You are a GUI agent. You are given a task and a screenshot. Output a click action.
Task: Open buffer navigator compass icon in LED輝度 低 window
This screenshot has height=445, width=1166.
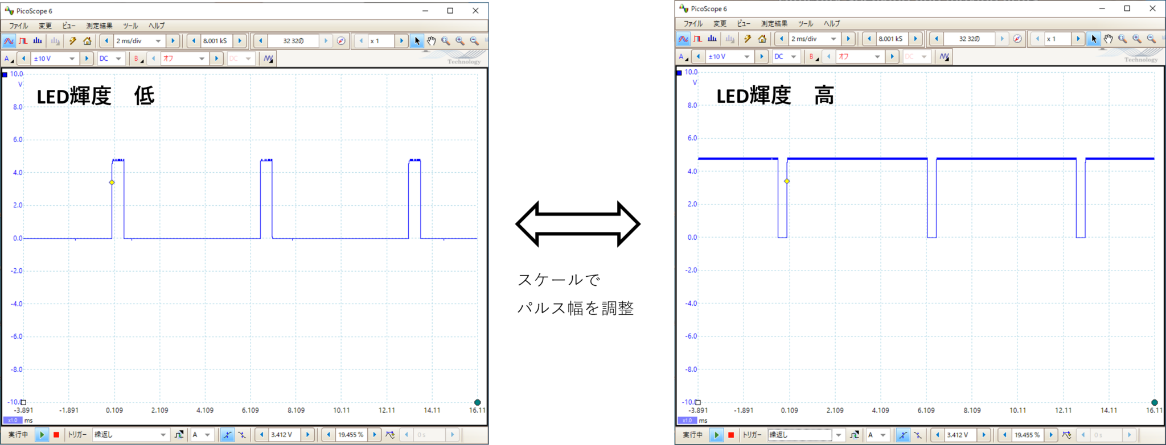341,41
